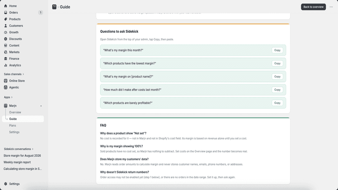Click the Products tag icon
Viewport: 338px width, 190px height.
pyautogui.click(x=6, y=19)
